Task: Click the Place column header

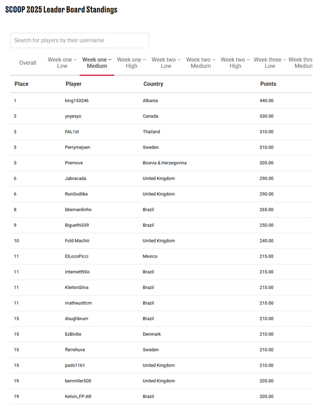Action: click(22, 84)
